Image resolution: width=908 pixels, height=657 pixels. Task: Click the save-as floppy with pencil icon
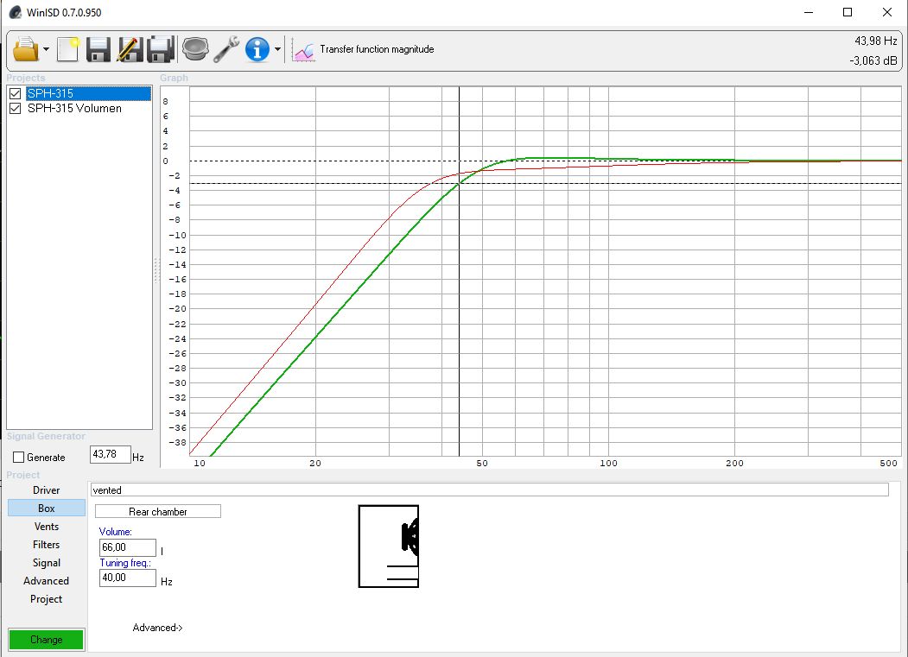pos(130,49)
